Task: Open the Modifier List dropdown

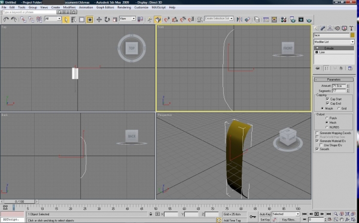Action: coord(334,42)
